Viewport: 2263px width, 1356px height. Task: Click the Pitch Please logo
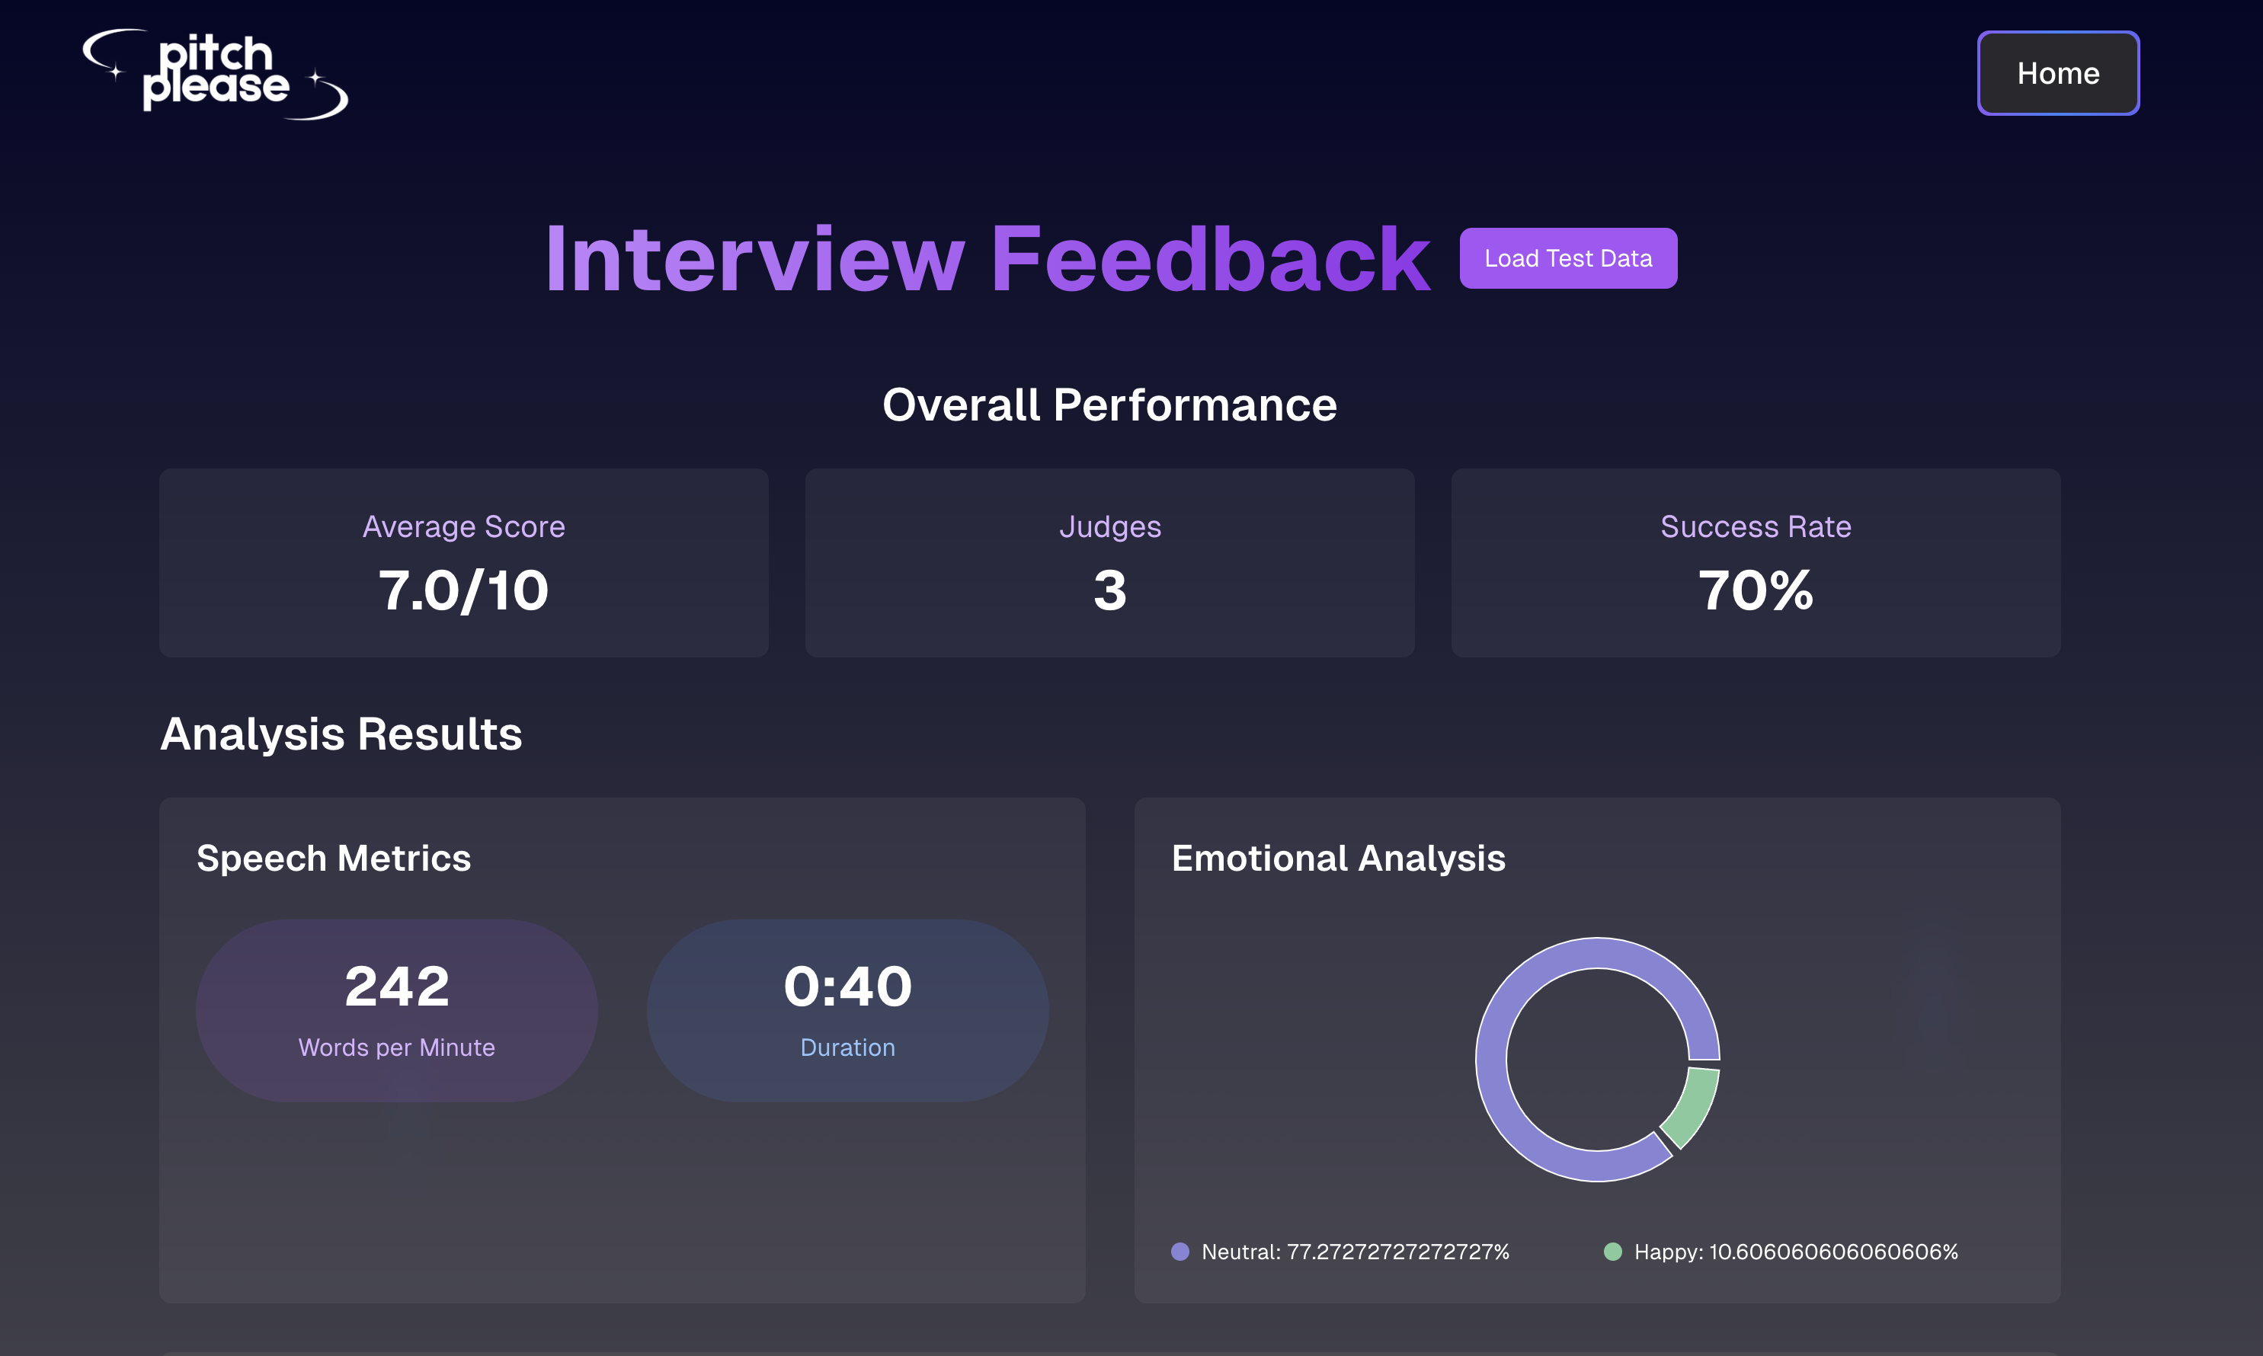(x=215, y=75)
